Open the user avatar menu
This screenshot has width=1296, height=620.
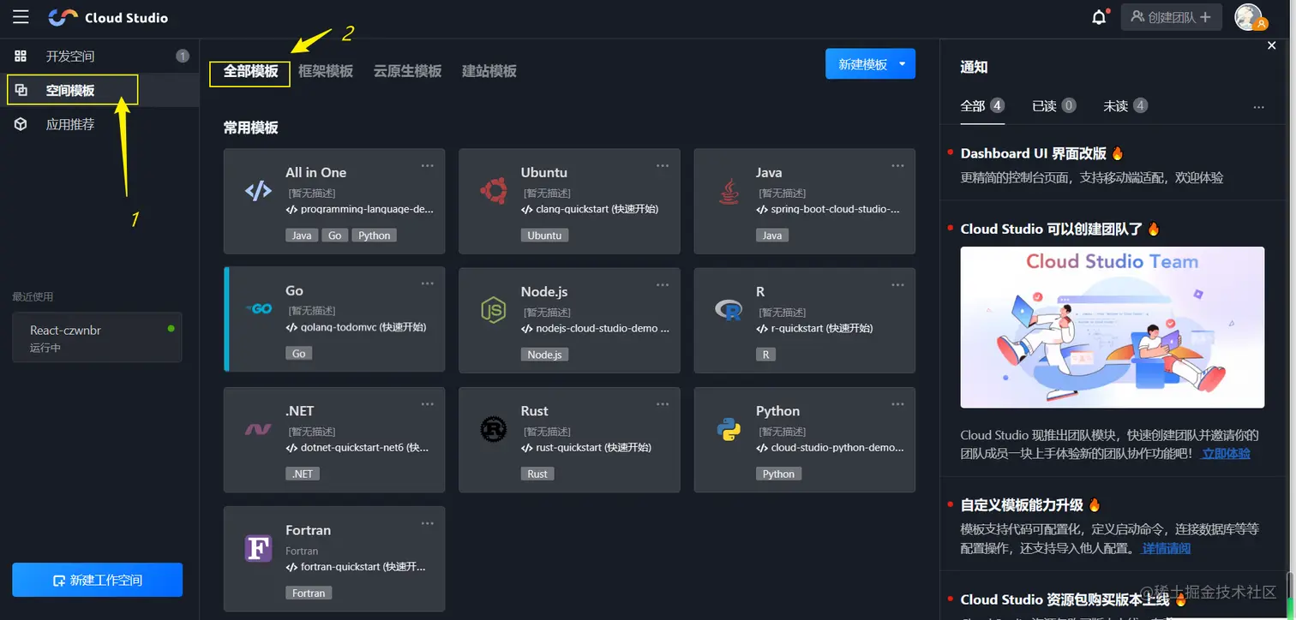1250,17
